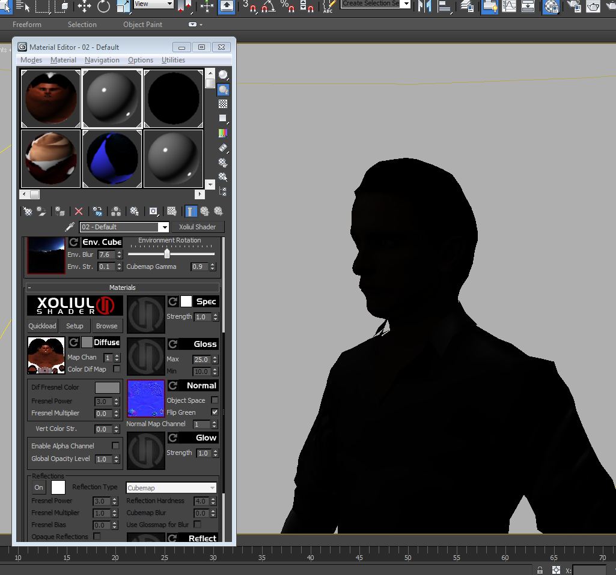Click the Setup button

tap(75, 326)
